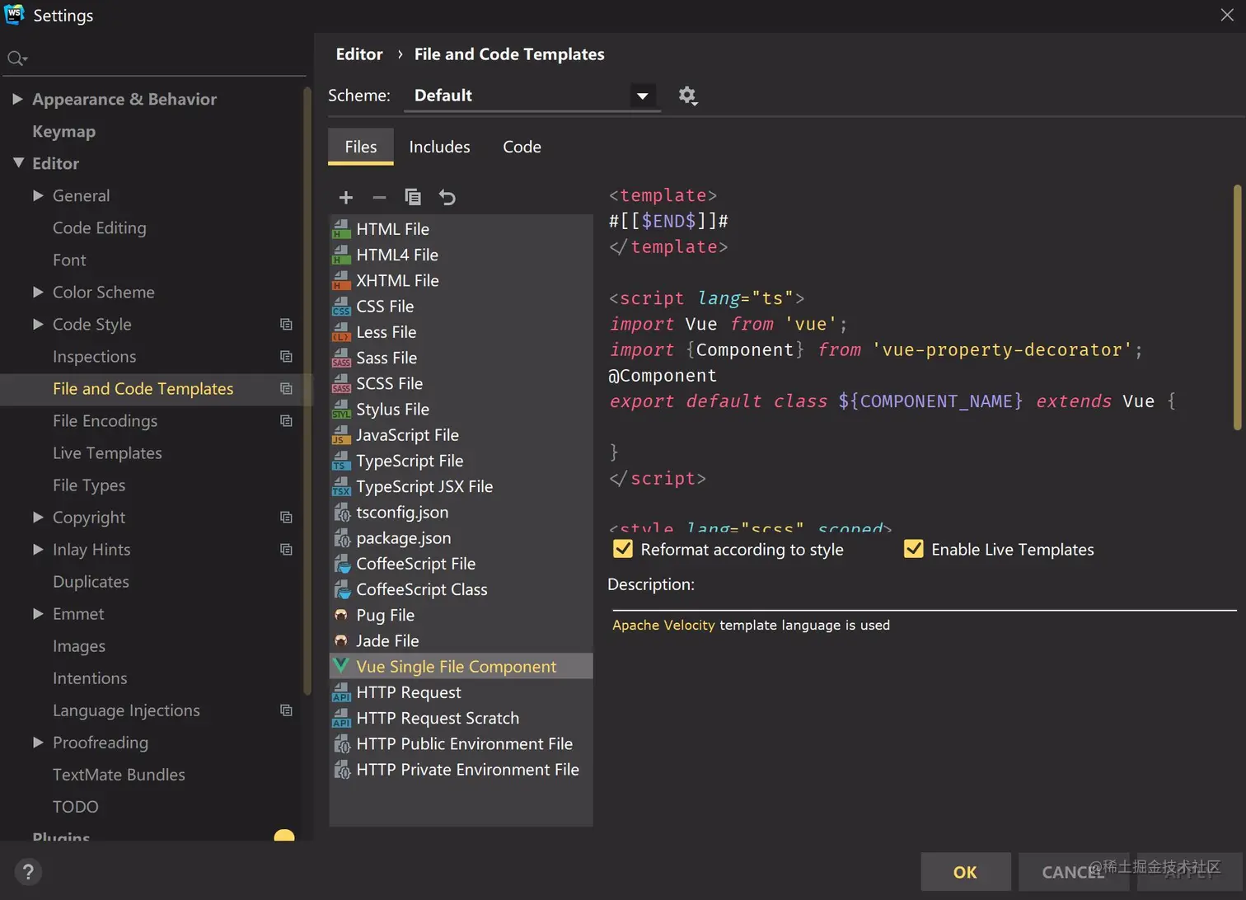
Task: Click the TypeScript JSX File icon
Action: coord(341,486)
